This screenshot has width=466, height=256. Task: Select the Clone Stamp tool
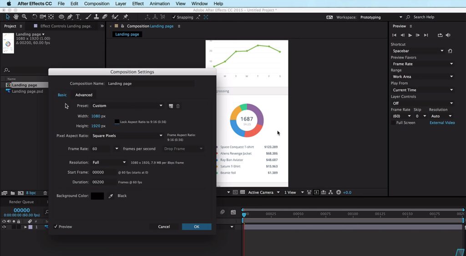tap(96, 17)
